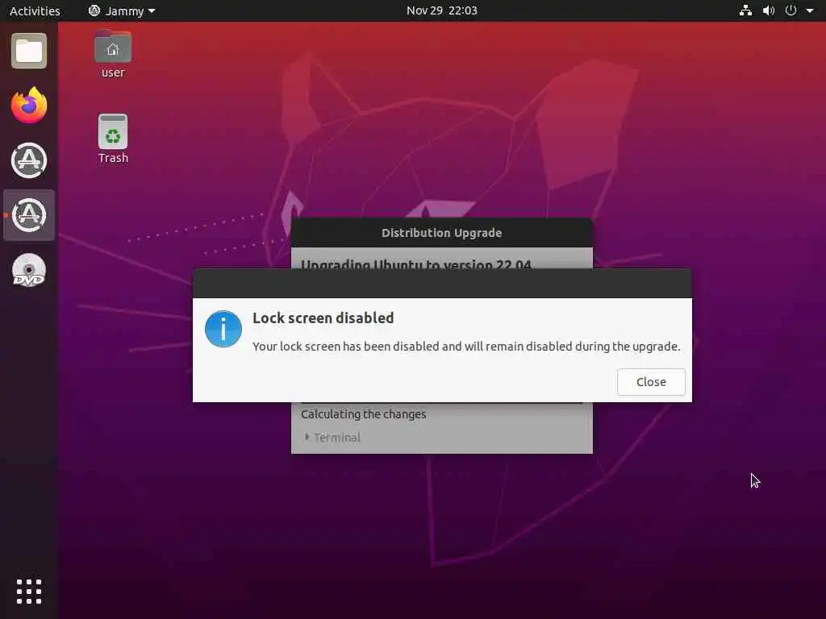
Task: Open the DVD disc icon in the dock
Action: click(x=29, y=271)
